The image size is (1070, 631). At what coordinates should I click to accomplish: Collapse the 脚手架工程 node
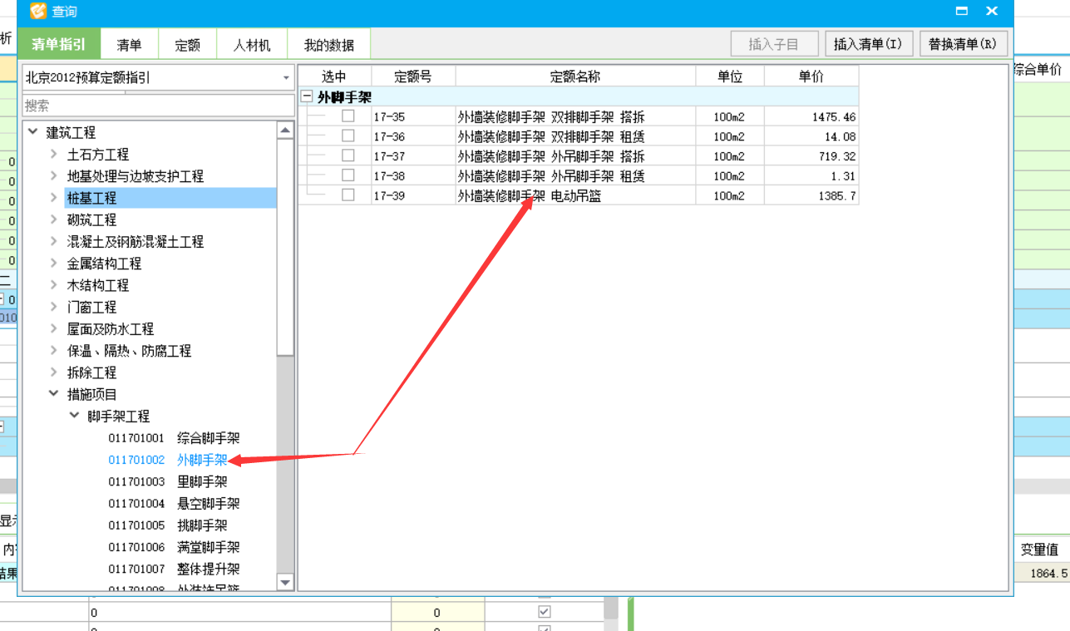(75, 417)
